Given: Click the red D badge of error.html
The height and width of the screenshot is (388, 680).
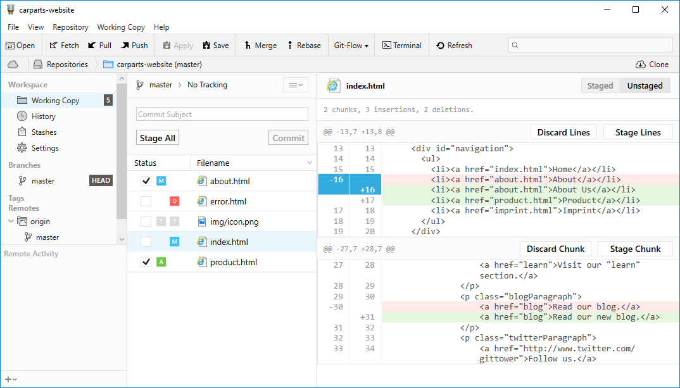Looking at the screenshot, I should pos(174,201).
